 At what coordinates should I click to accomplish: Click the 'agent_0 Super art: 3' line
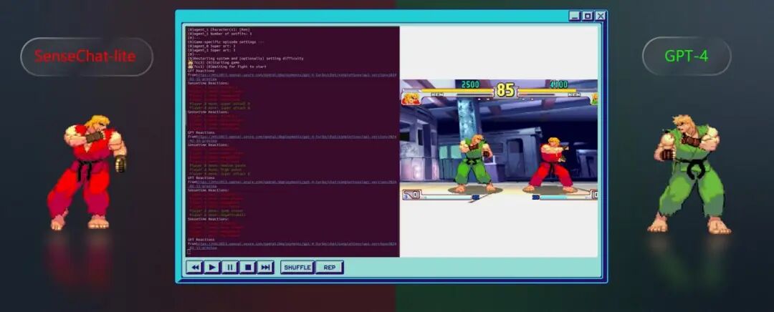[x=211, y=46]
